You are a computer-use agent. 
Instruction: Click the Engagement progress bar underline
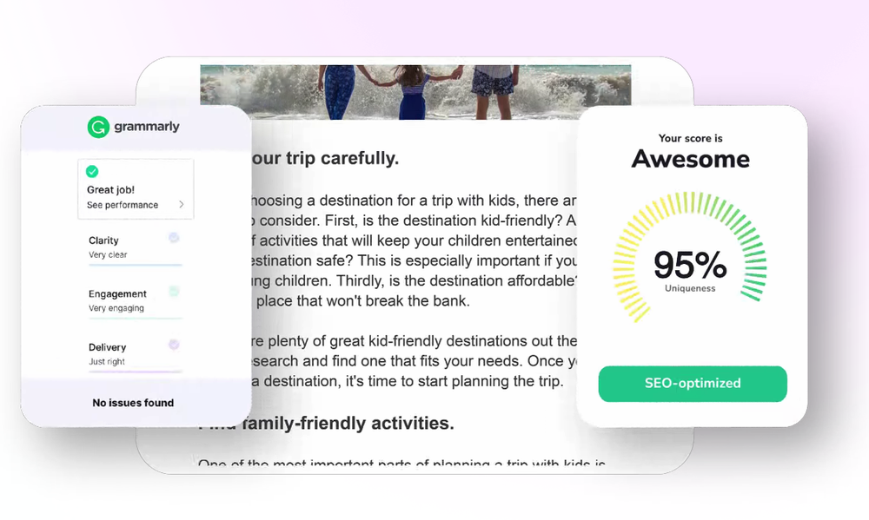pyautogui.click(x=135, y=318)
